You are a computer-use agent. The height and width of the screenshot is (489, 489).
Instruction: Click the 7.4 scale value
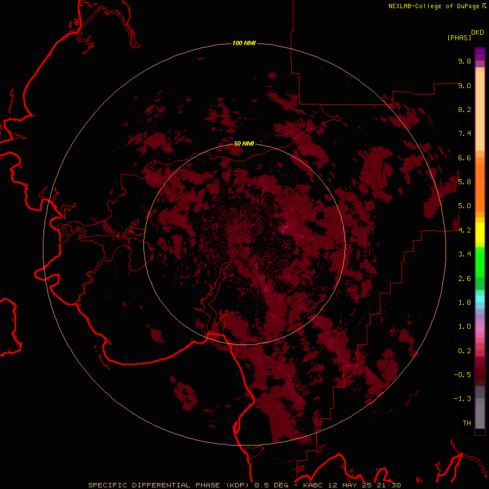(465, 134)
